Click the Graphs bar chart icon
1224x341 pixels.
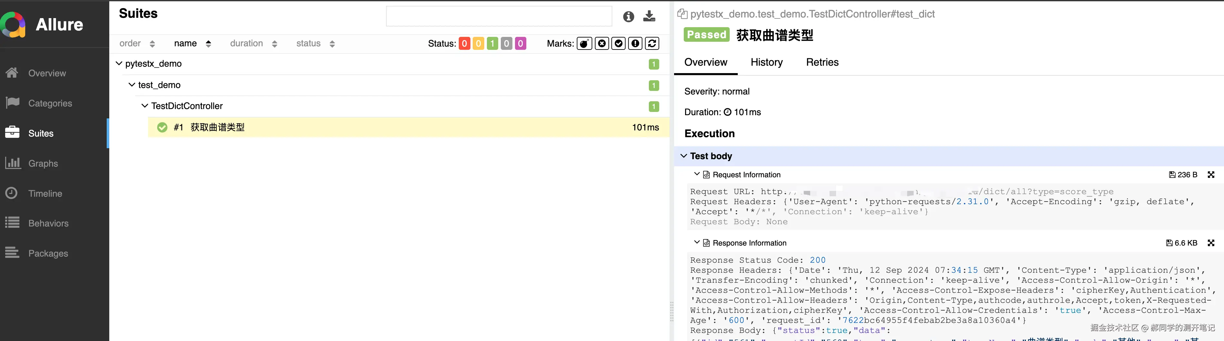[13, 163]
